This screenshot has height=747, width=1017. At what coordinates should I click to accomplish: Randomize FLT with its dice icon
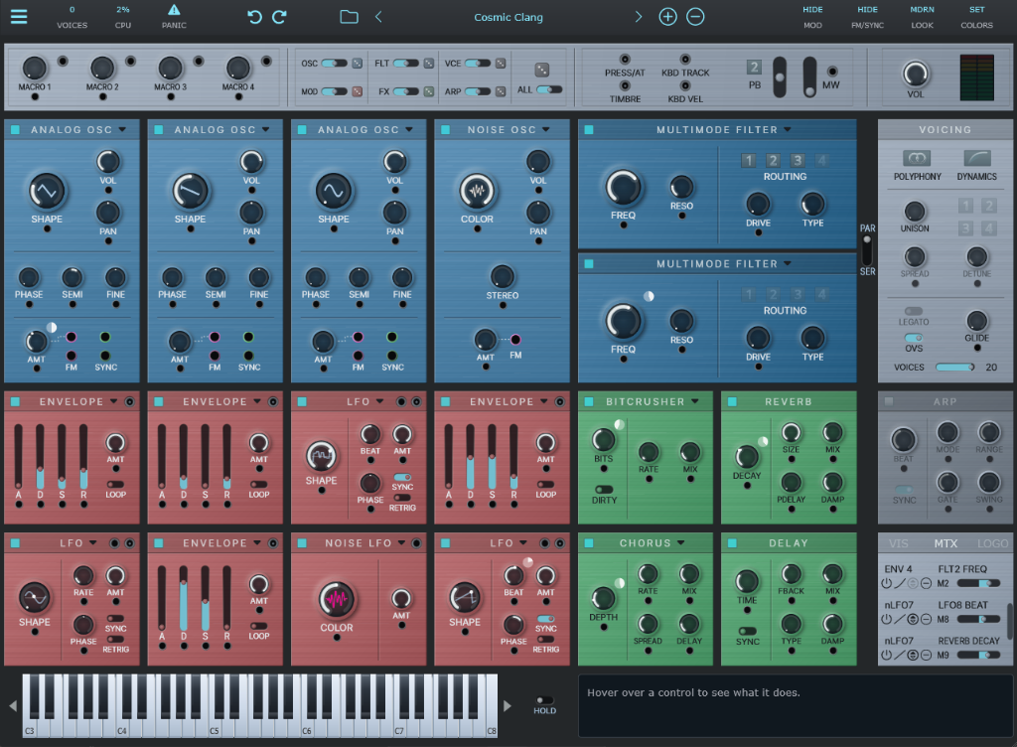[429, 64]
